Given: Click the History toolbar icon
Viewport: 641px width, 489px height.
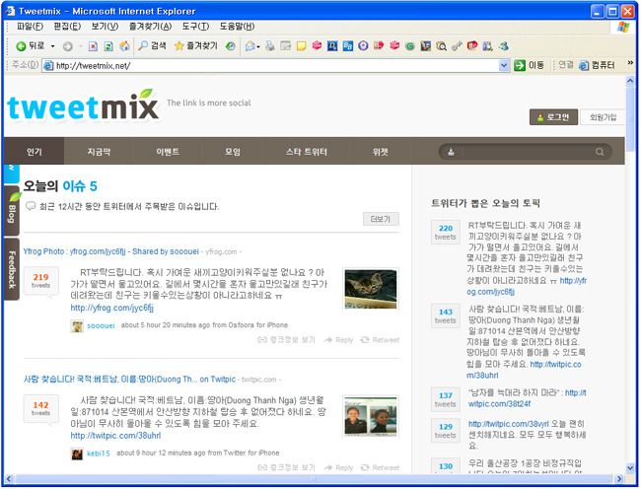Looking at the screenshot, I should pyautogui.click(x=231, y=45).
